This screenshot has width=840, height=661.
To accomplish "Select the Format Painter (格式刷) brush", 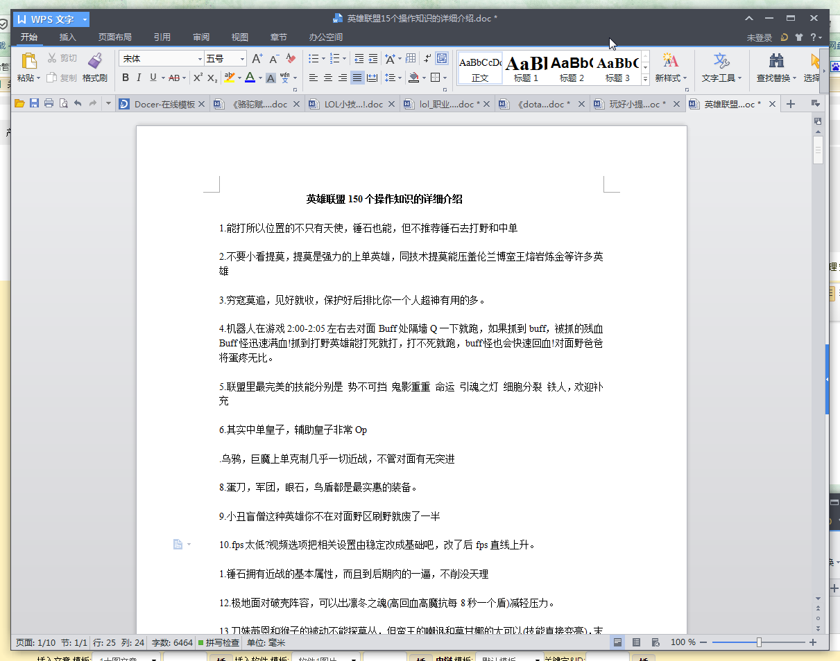I will pos(95,68).
